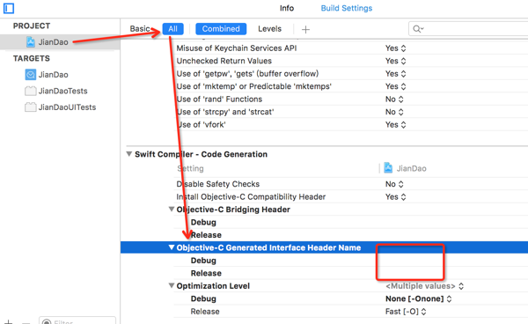Select the JianDaoTests target
Image resolution: width=528 pixels, height=324 pixels.
56,91
